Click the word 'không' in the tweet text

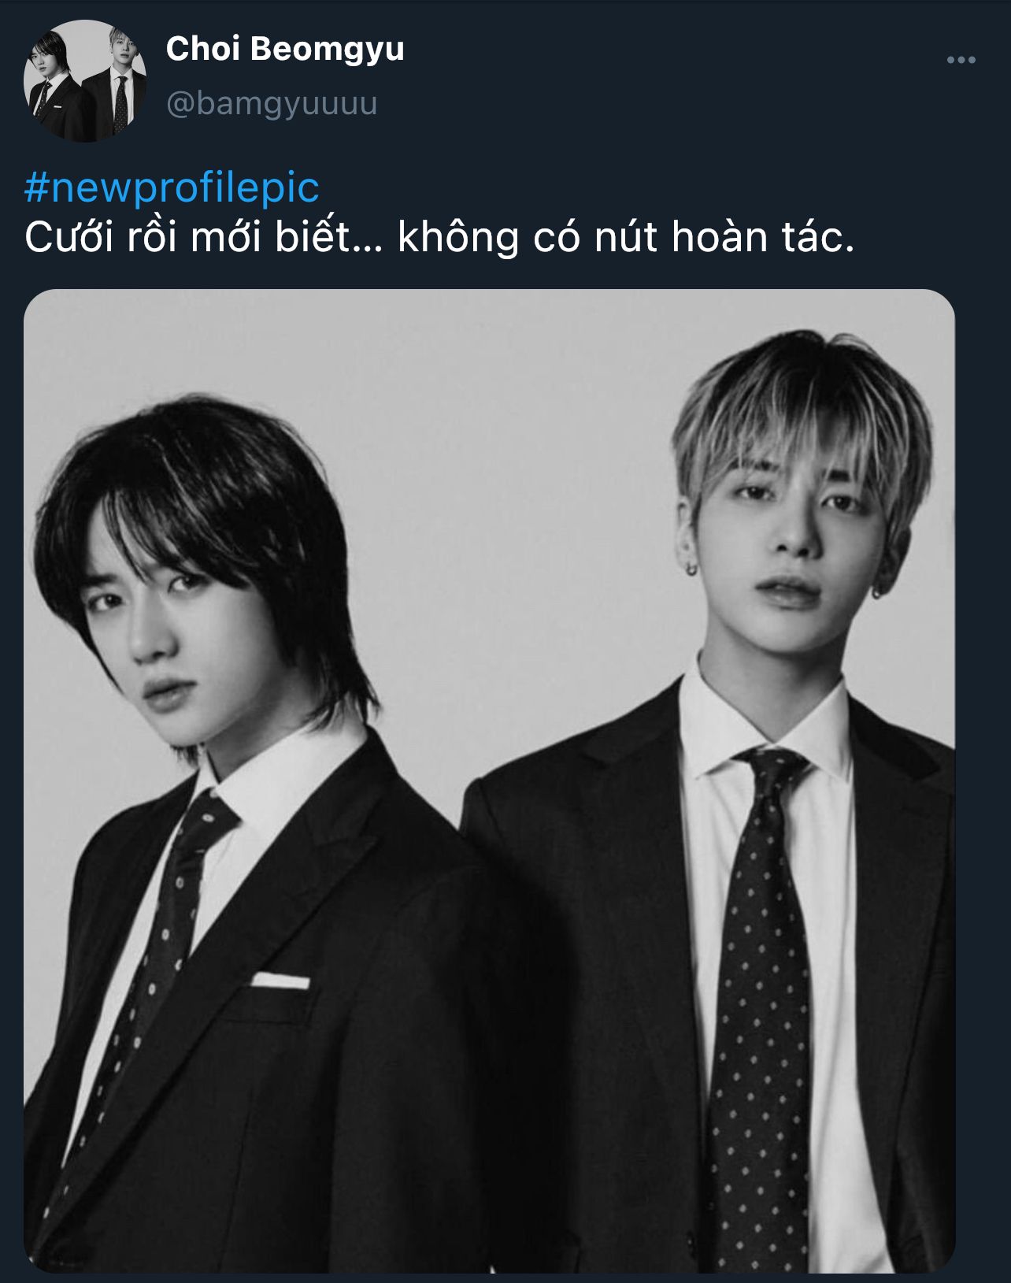pyautogui.click(x=458, y=238)
